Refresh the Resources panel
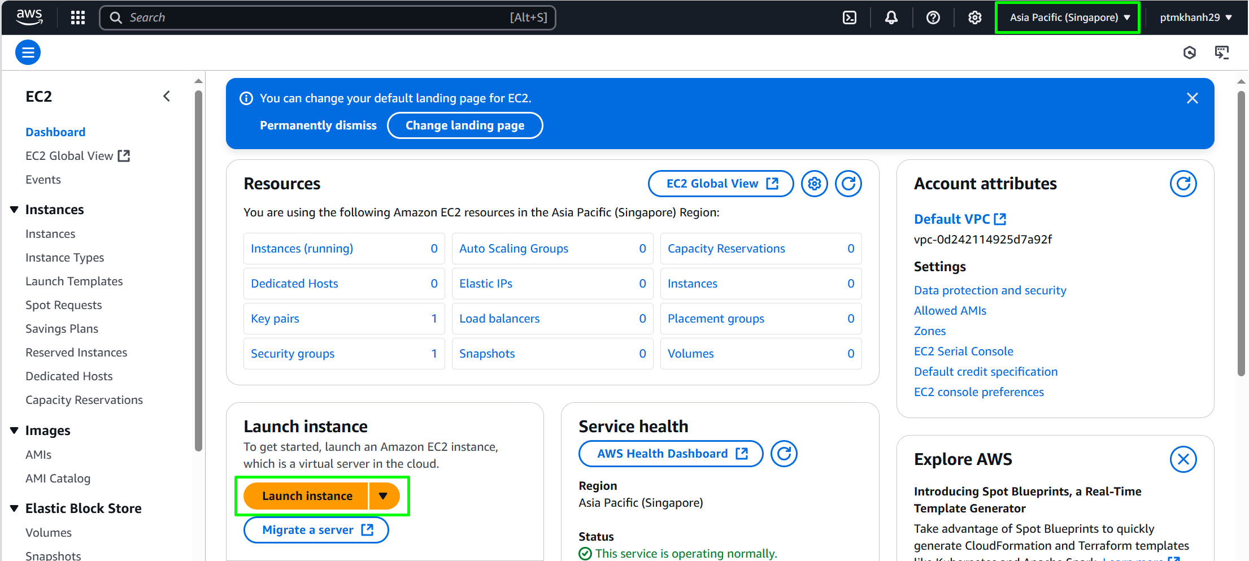 click(848, 184)
